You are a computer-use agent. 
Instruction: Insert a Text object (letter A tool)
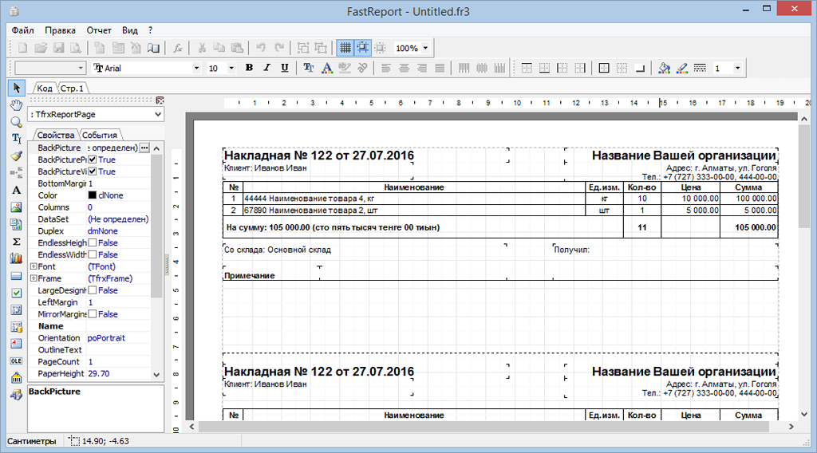(x=16, y=191)
